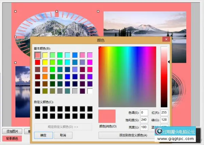The height and width of the screenshot is (145, 204).
Task: Click the 亮度(L) input field
Action: pyautogui.click(x=144, y=127)
